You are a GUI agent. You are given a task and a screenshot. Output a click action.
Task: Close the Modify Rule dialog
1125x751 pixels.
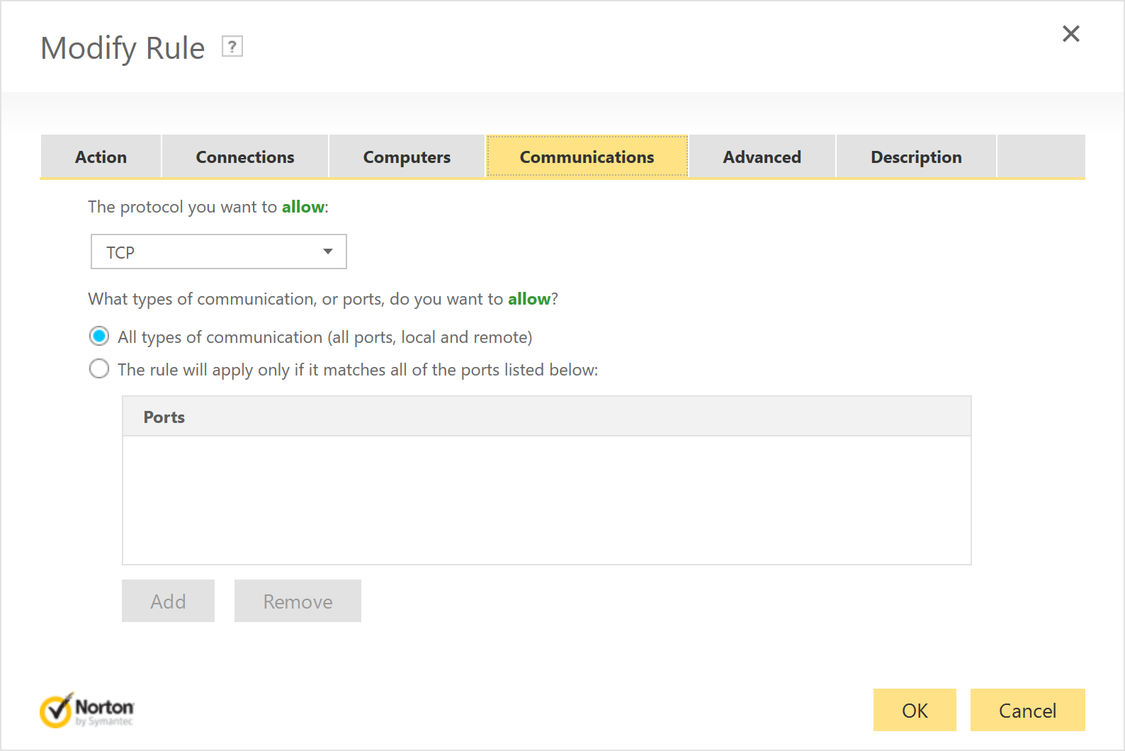point(1070,34)
